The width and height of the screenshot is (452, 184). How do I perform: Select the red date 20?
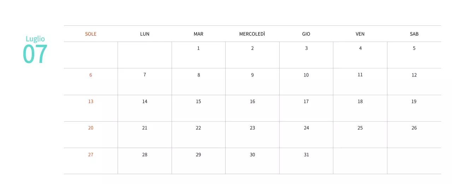(x=91, y=128)
